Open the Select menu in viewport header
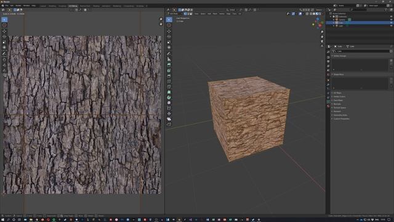 203,14
